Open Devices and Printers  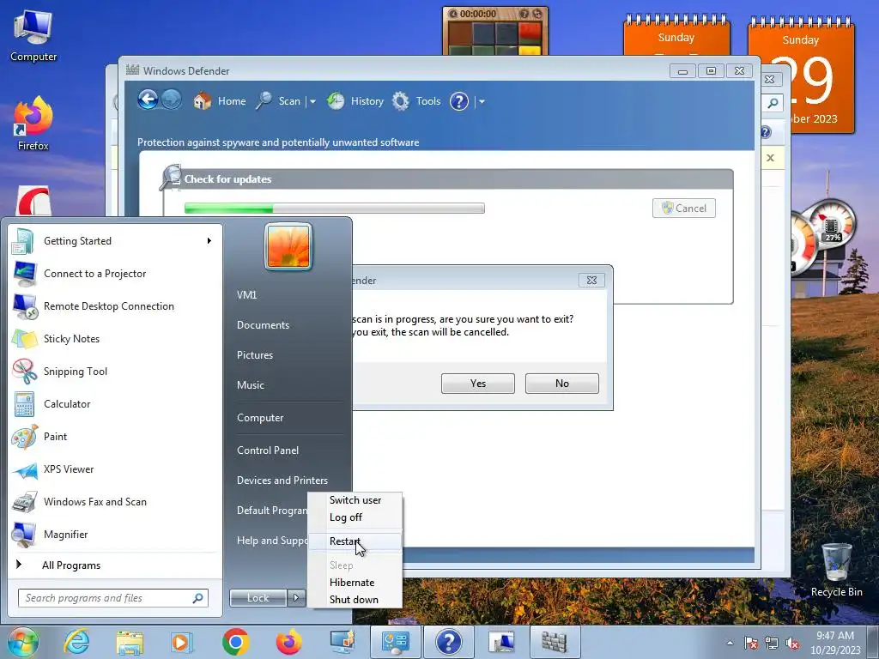point(282,481)
